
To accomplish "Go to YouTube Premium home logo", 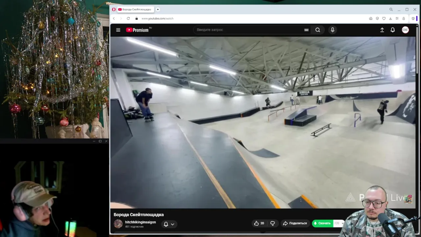I will click(x=137, y=30).
